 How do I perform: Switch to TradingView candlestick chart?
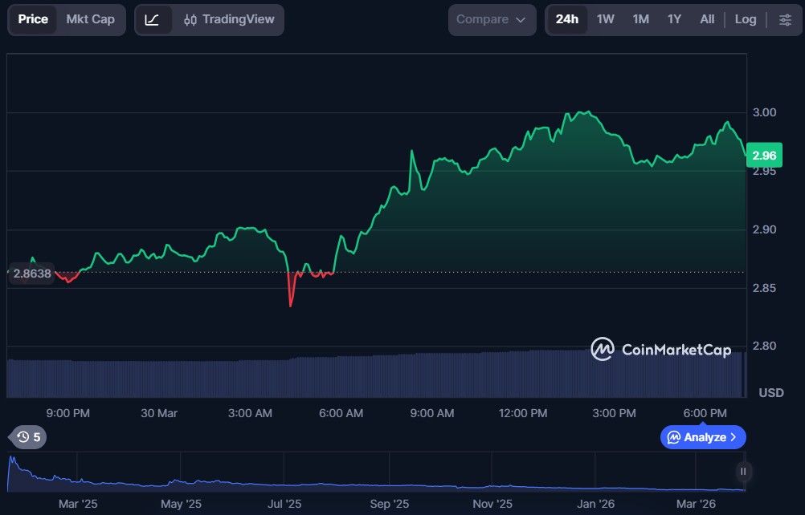pos(229,19)
